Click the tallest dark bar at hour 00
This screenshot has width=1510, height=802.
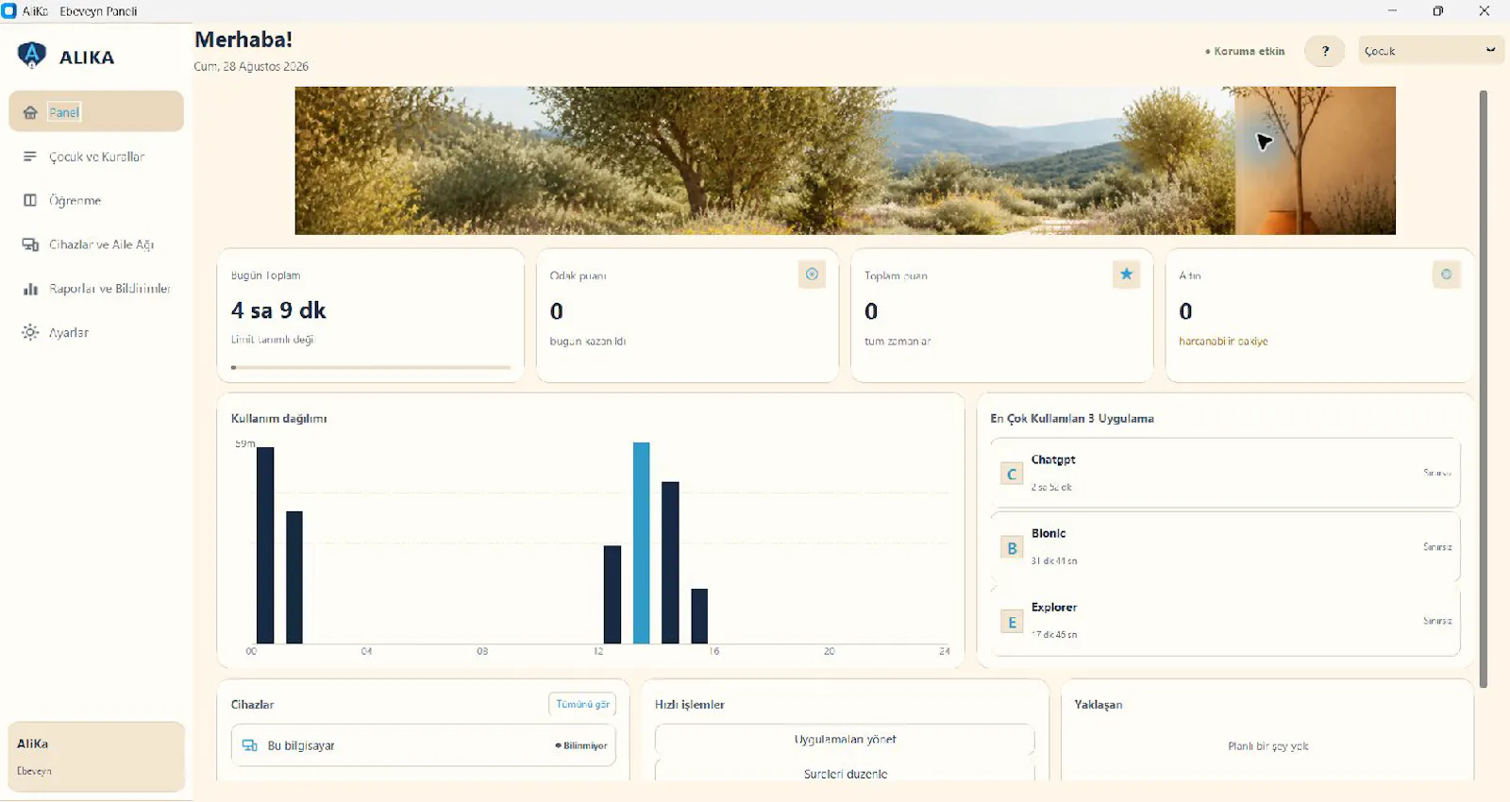tap(265, 545)
